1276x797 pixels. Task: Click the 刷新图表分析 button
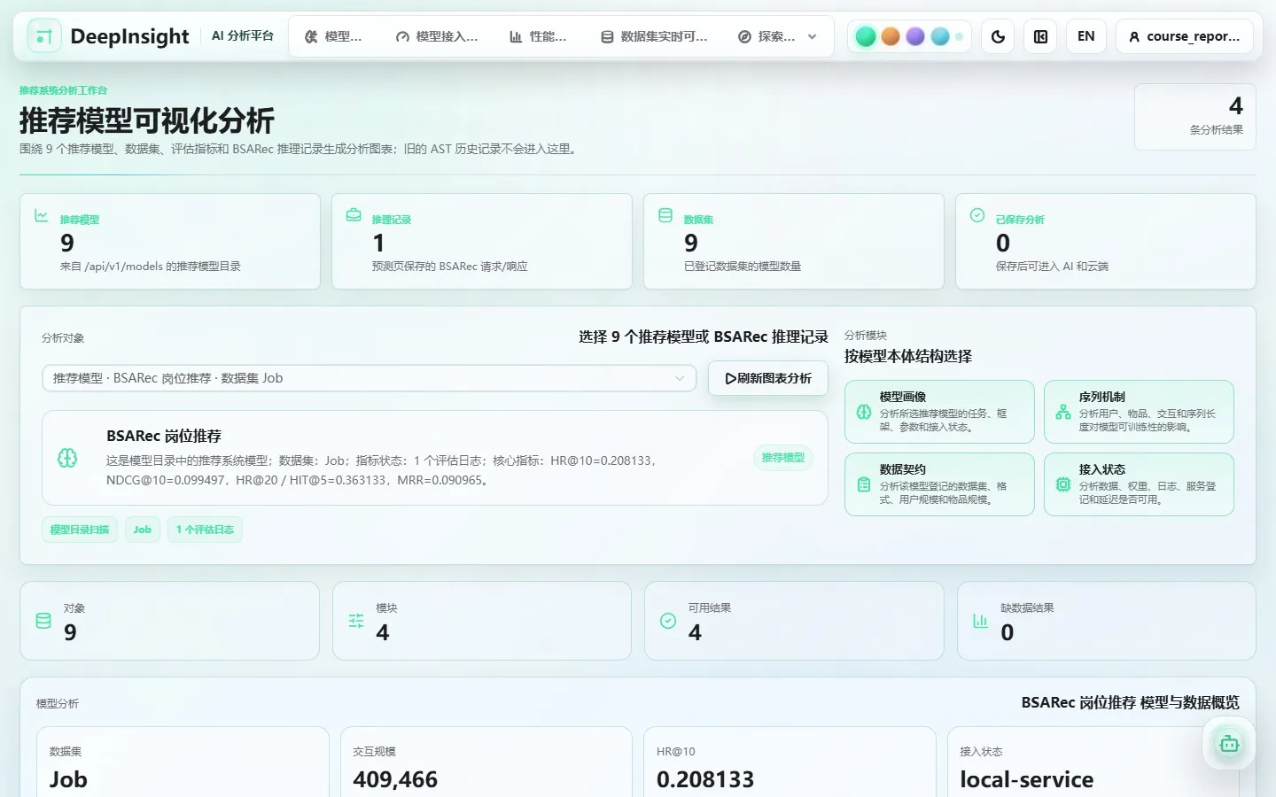[x=768, y=378]
